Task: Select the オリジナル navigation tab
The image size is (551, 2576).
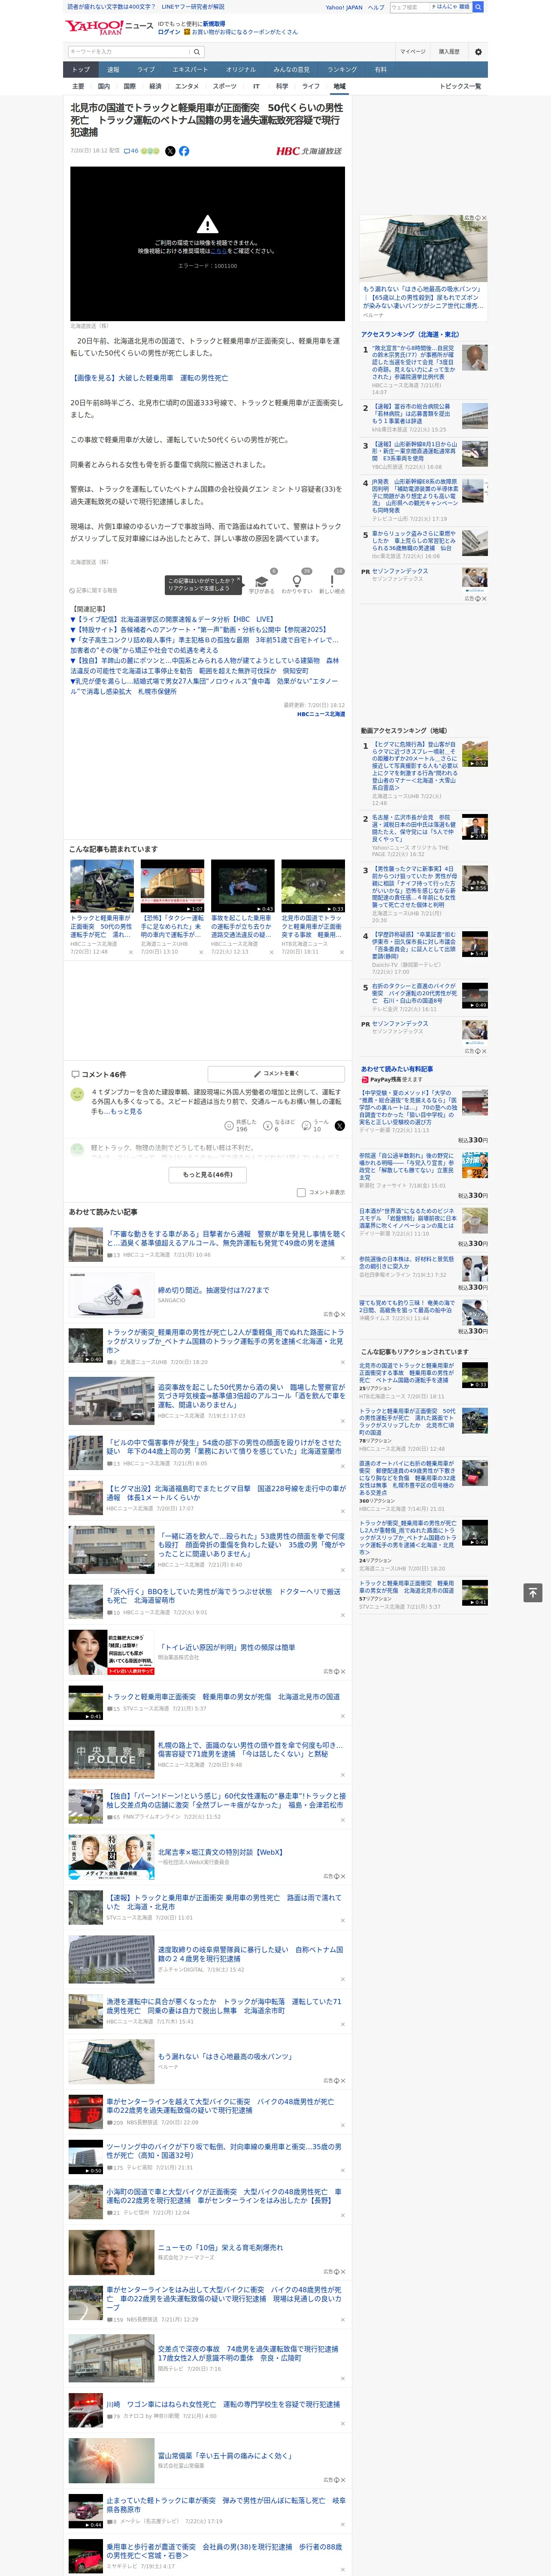Action: tap(241, 70)
